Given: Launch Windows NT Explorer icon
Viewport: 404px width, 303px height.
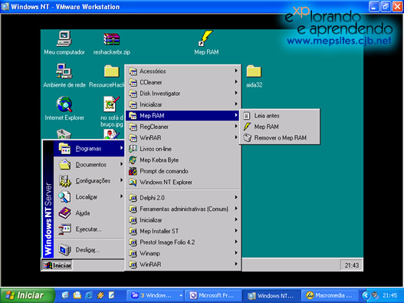Looking at the screenshot, I should tap(133, 182).
